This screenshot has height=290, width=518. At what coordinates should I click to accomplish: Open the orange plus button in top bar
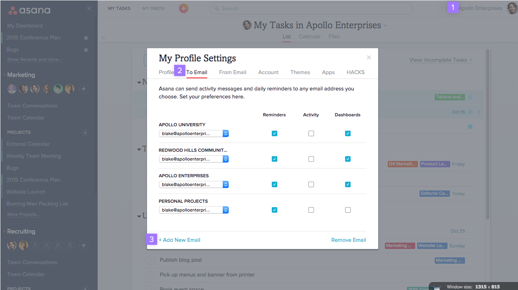pos(183,8)
